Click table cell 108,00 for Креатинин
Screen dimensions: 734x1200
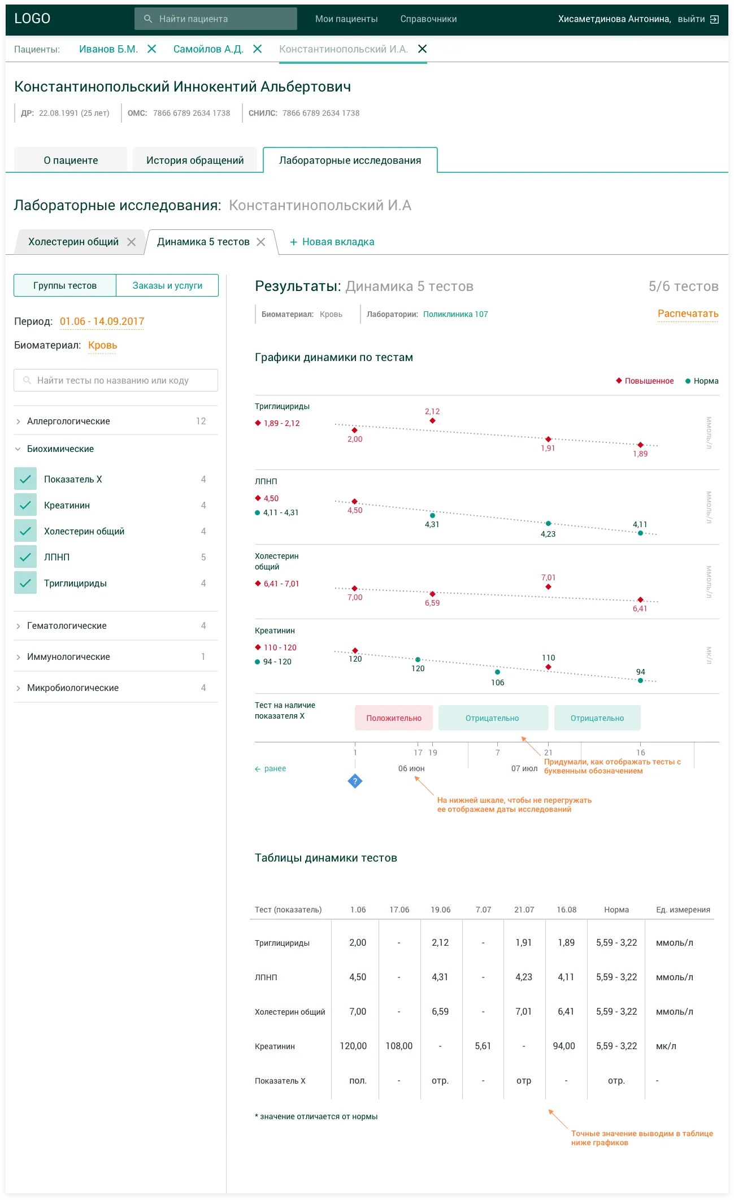coord(399,1046)
